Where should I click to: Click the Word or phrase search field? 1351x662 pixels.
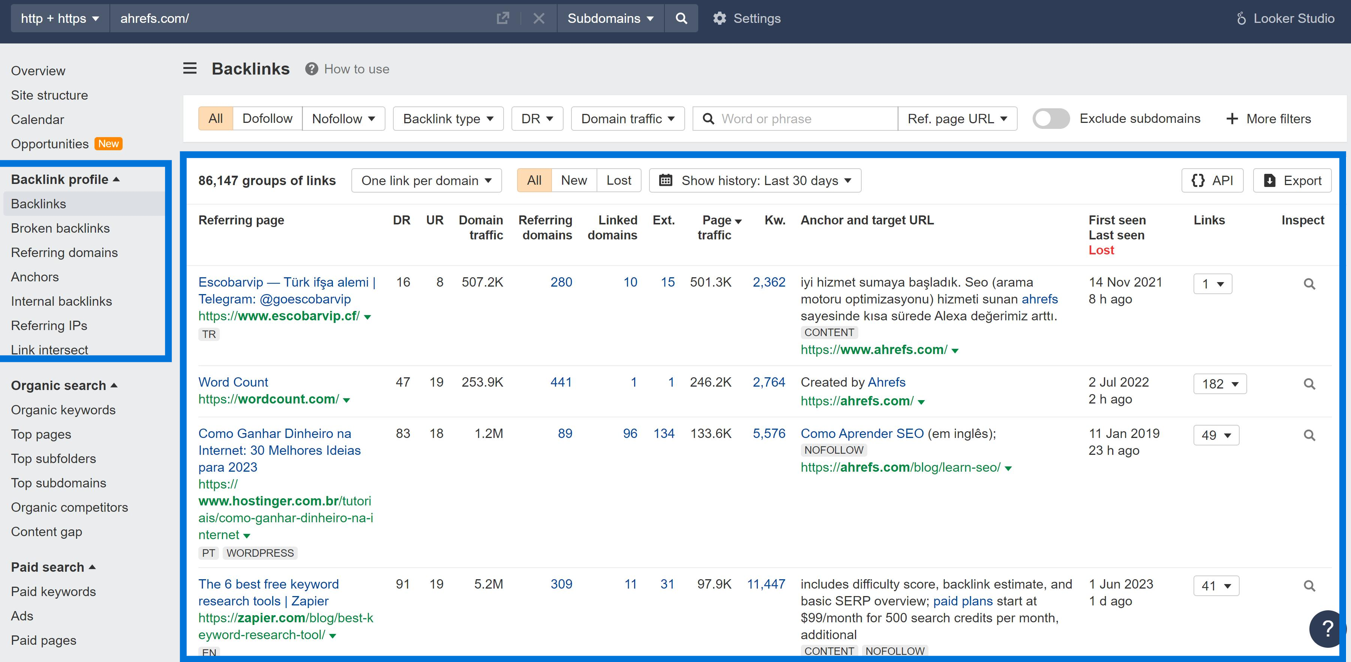pyautogui.click(x=792, y=118)
